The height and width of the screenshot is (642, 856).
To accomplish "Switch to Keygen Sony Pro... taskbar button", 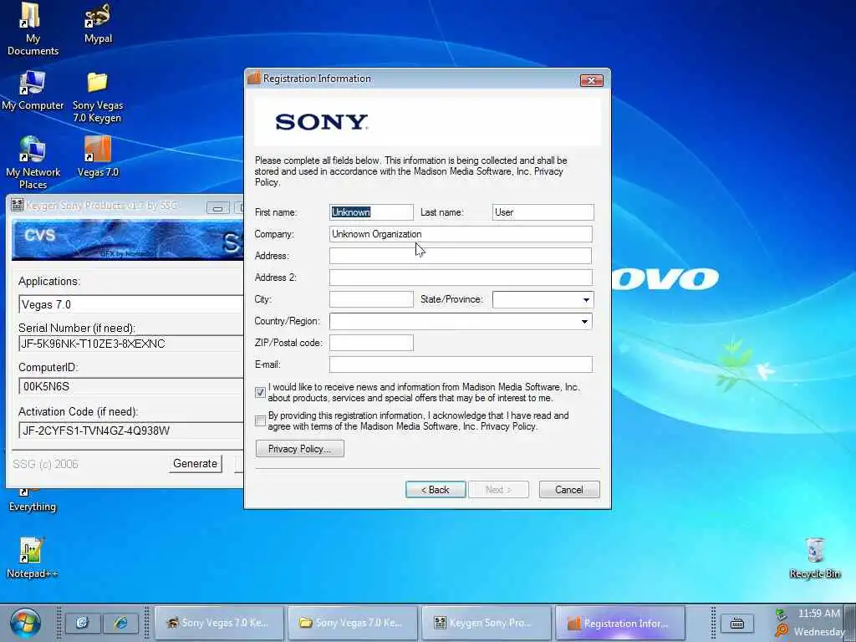I will pos(486,623).
